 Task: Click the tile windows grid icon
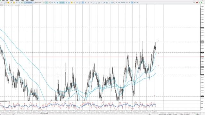(x=57, y=3)
